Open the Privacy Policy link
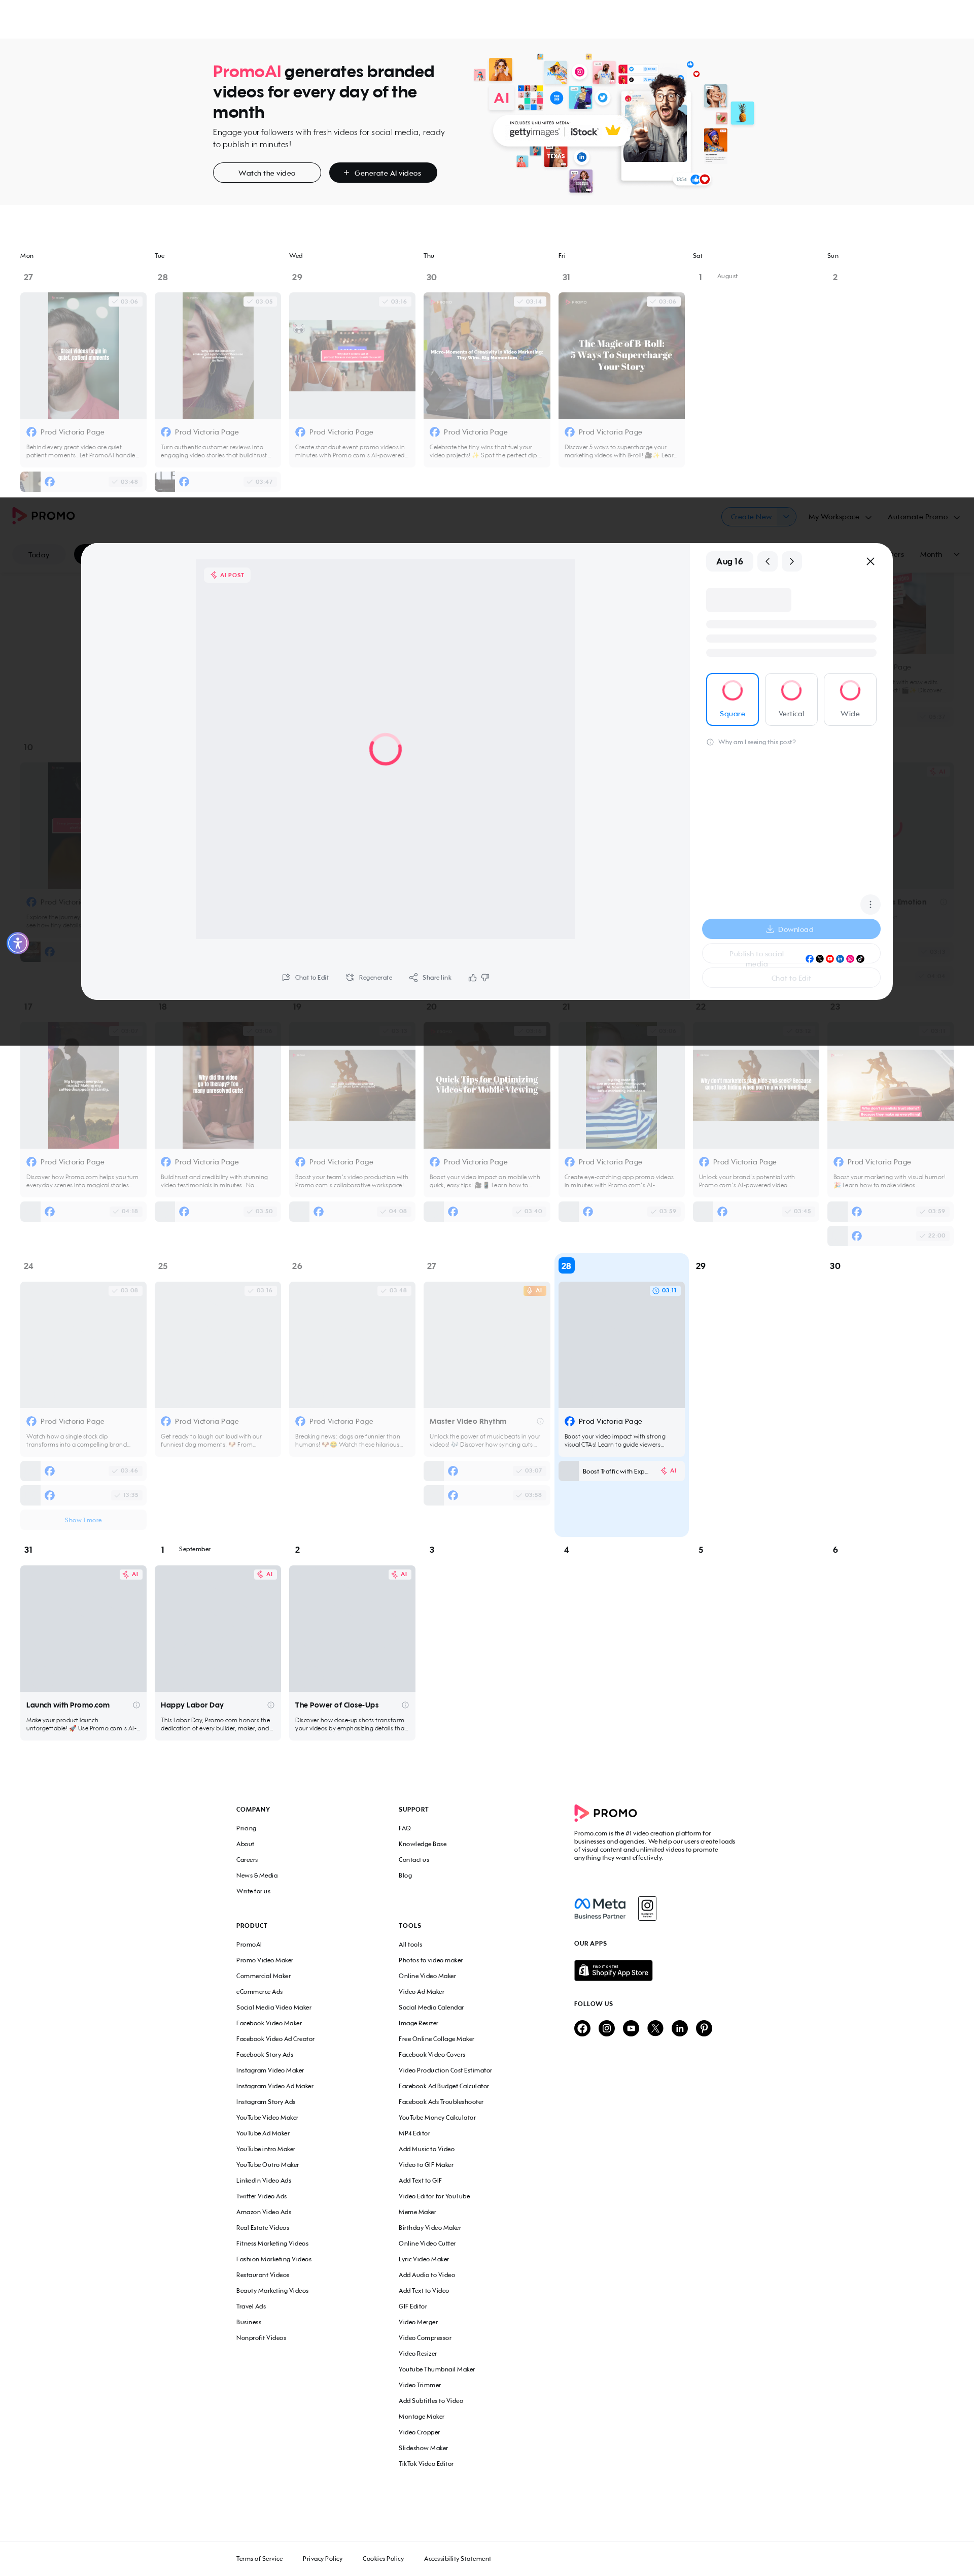 click(323, 2558)
